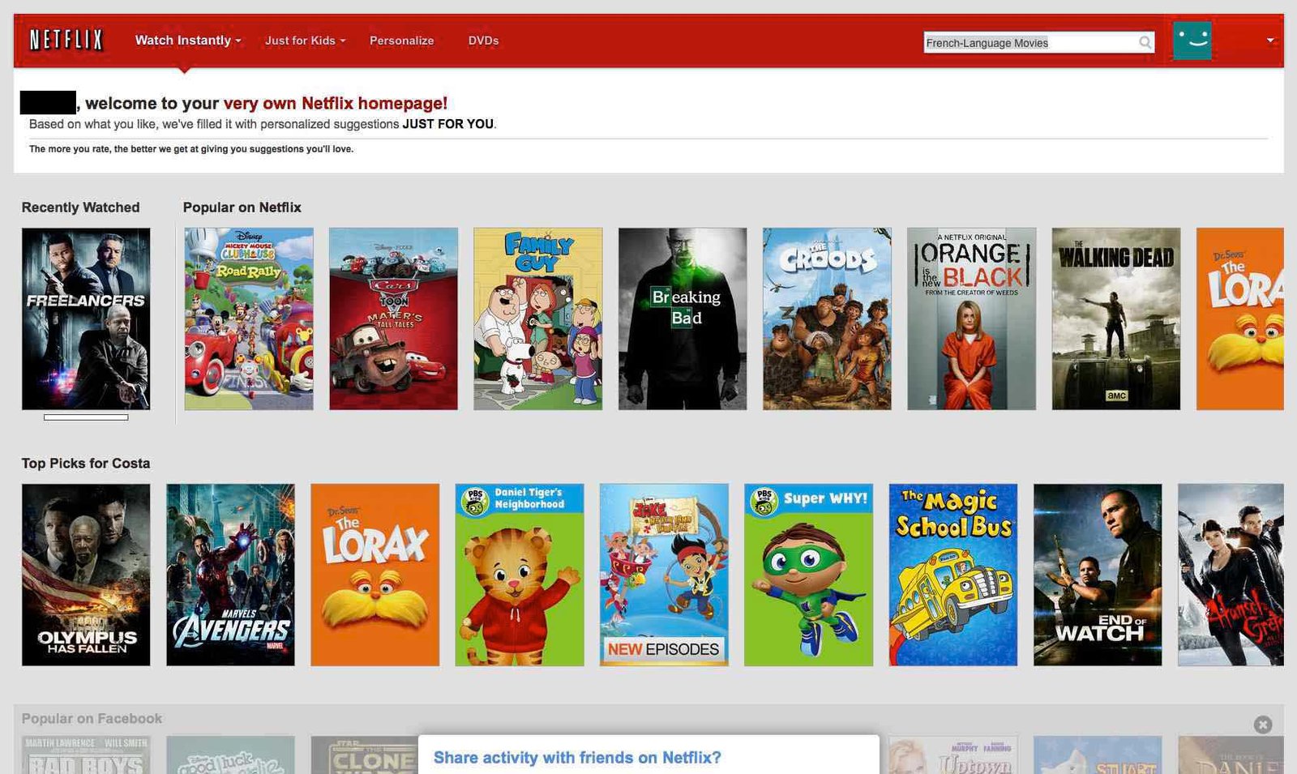Image resolution: width=1297 pixels, height=774 pixels.
Task: Click the Recently Watched heading
Action: click(x=81, y=207)
